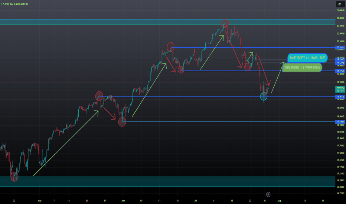Click the 20,800.0 price axis label
The height and width of the screenshot is (204, 346).
340,18
